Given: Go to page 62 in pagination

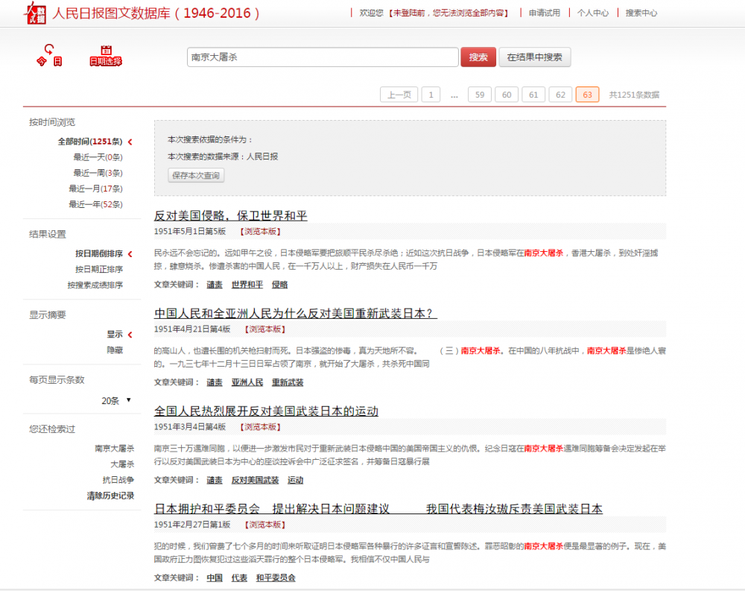Looking at the screenshot, I should coord(560,95).
